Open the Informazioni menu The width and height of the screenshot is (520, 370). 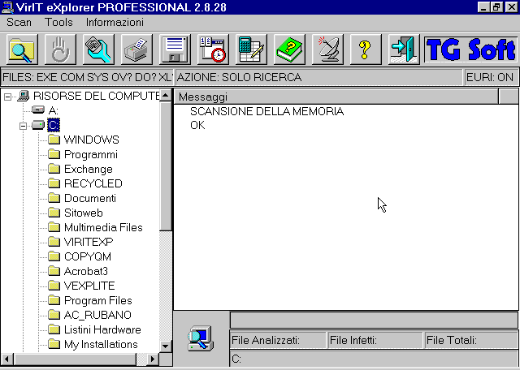[115, 22]
